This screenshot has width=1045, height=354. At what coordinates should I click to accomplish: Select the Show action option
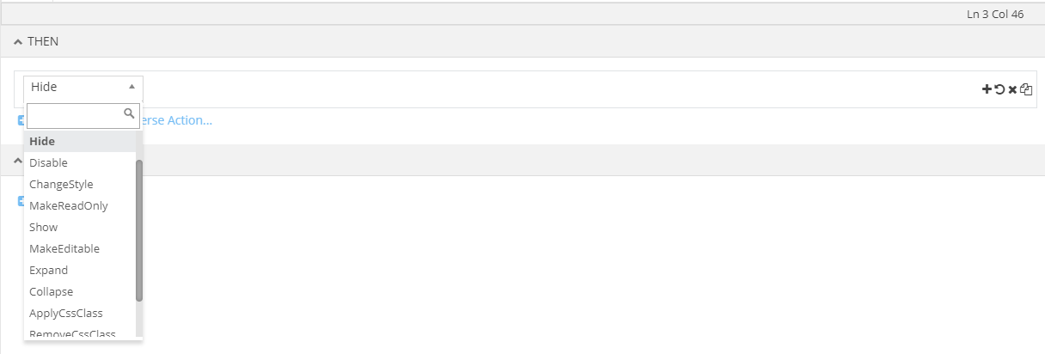44,227
